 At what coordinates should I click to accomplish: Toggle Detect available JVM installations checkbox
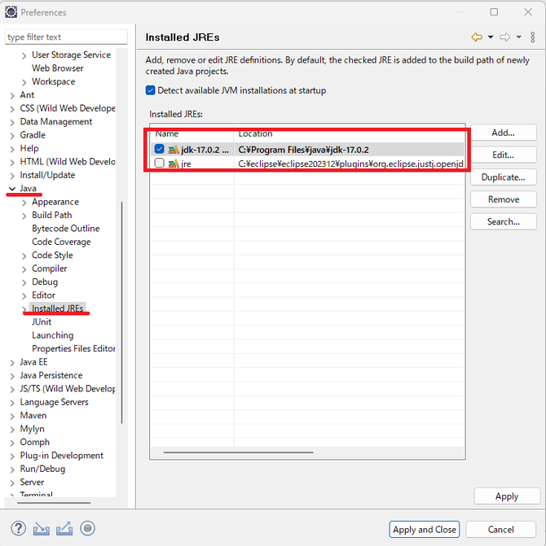150,90
